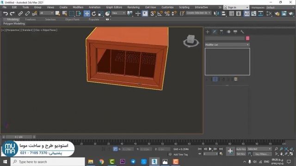
Task: Open the Rendered Frame Window icon
Action: pos(284,13)
